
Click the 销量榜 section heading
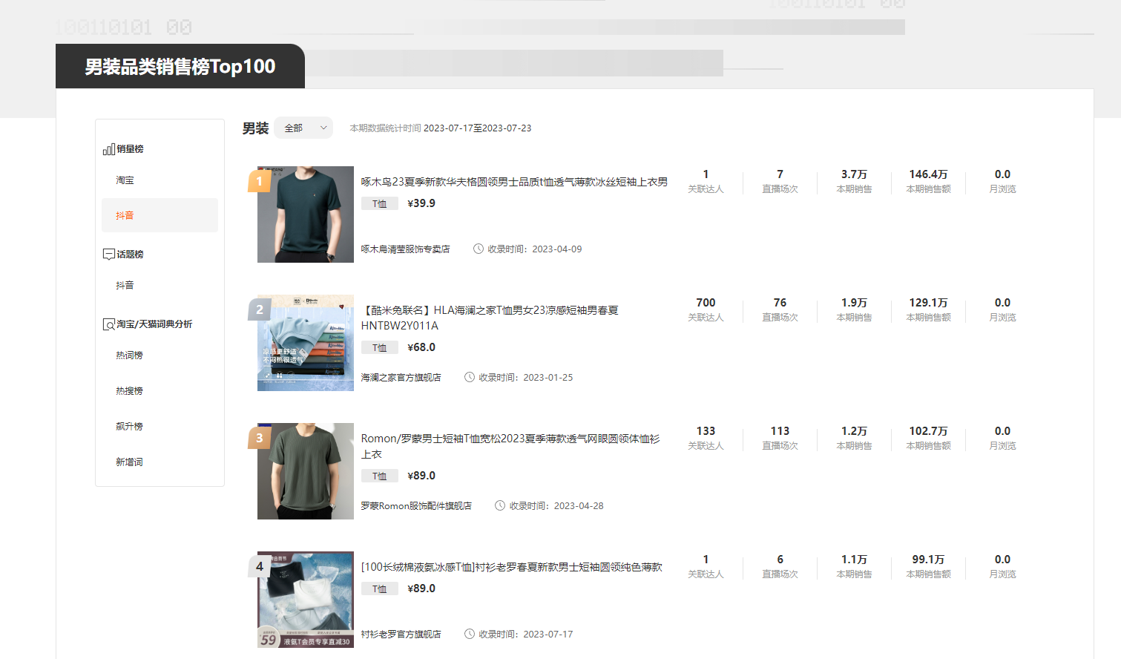tap(130, 149)
